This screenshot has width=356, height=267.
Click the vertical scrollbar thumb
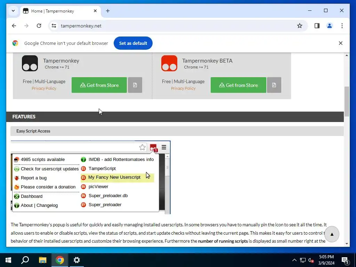click(347, 101)
